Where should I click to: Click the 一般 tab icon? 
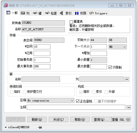coord(8,13)
